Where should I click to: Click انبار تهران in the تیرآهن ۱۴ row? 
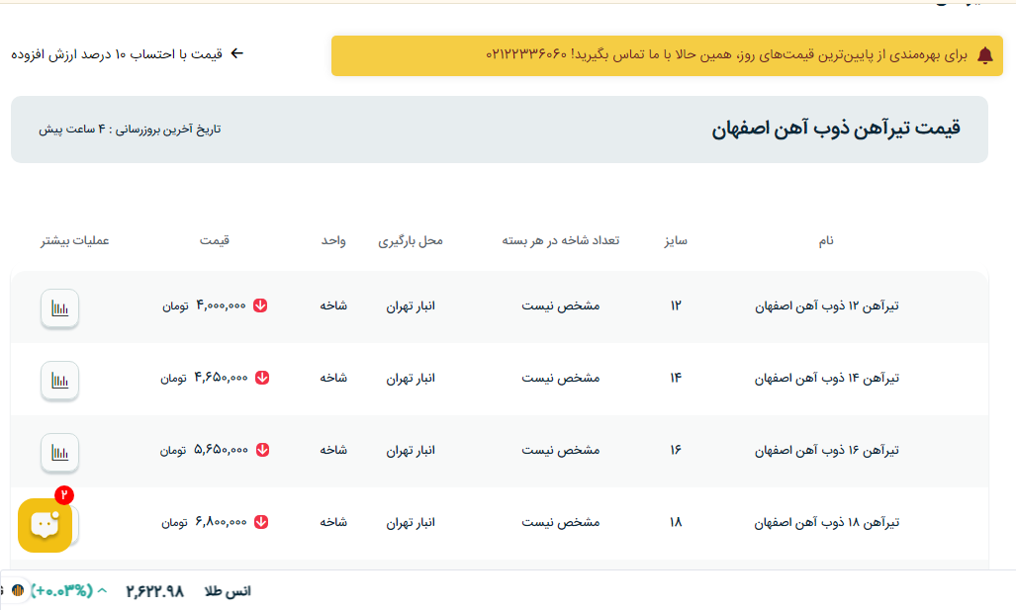(411, 379)
